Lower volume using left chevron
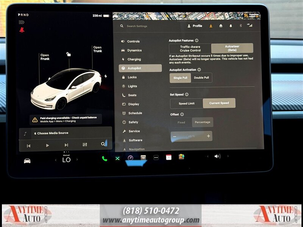 (x=208, y=156)
